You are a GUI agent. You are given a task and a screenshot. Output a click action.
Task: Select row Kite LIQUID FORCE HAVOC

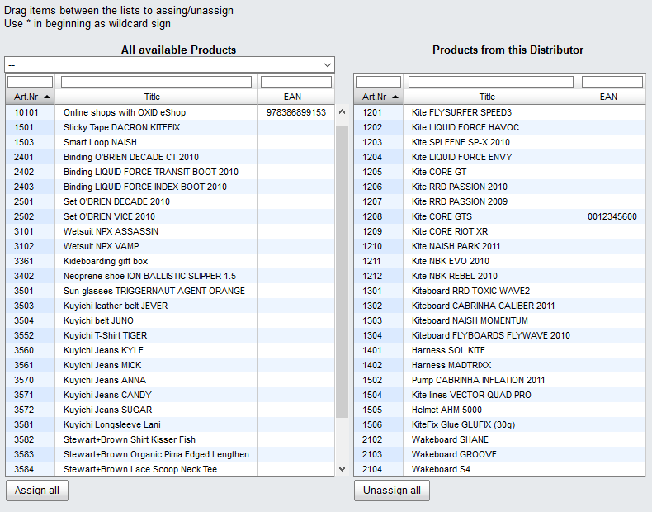[x=500, y=127]
